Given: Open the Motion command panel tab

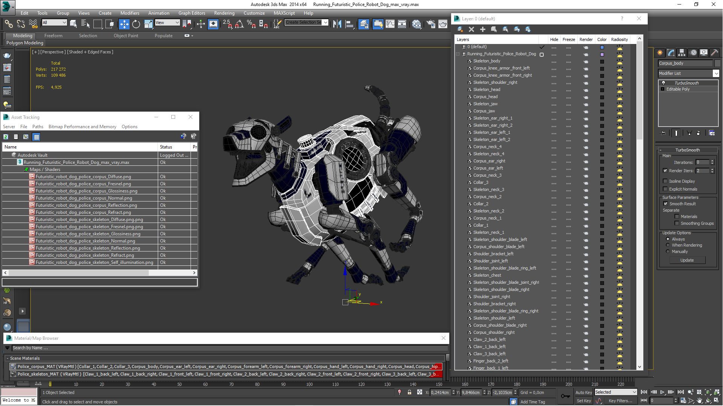Looking at the screenshot, I should point(693,53).
